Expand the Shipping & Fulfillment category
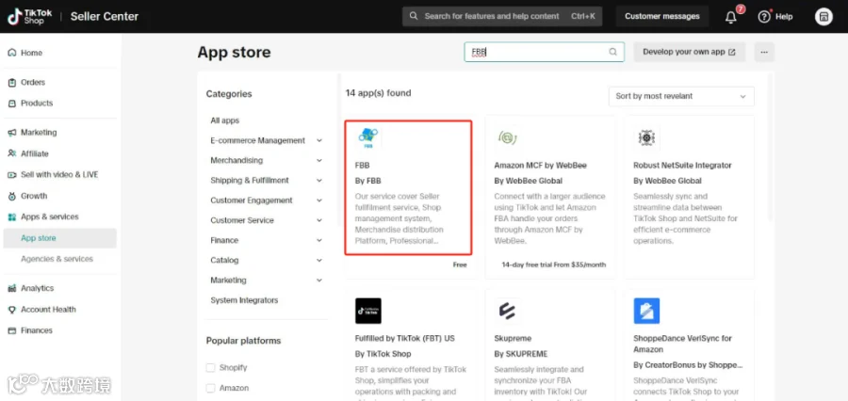The height and width of the screenshot is (401, 848). tap(319, 181)
